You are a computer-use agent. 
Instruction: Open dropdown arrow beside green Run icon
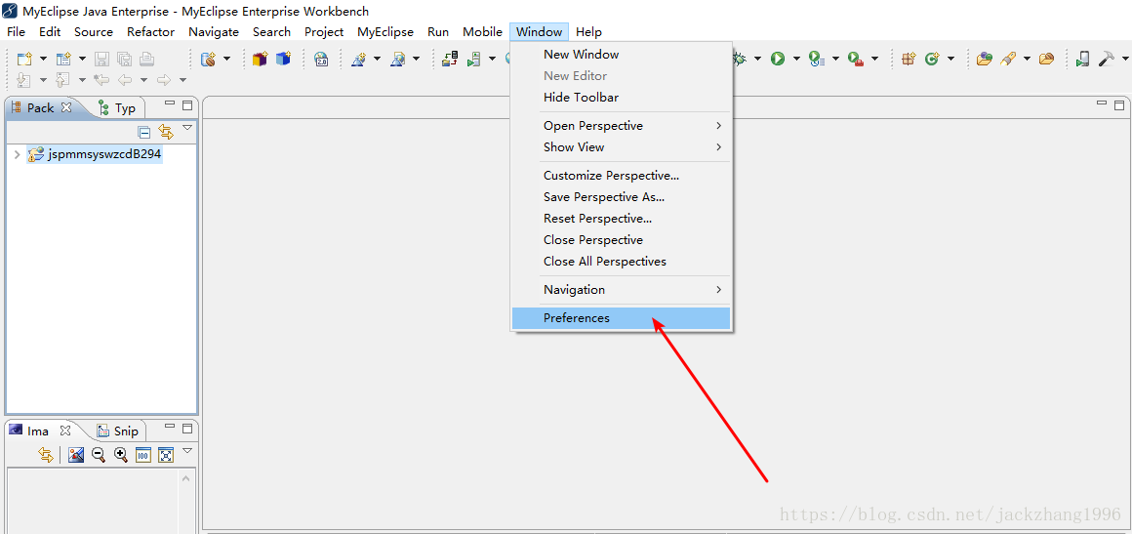[796, 59]
